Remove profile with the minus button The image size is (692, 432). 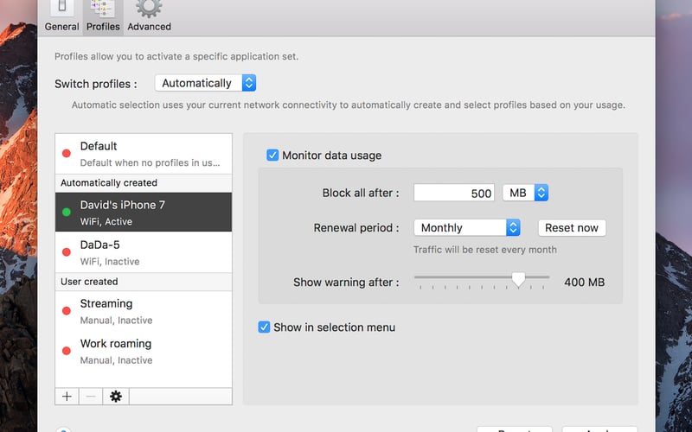(x=91, y=397)
